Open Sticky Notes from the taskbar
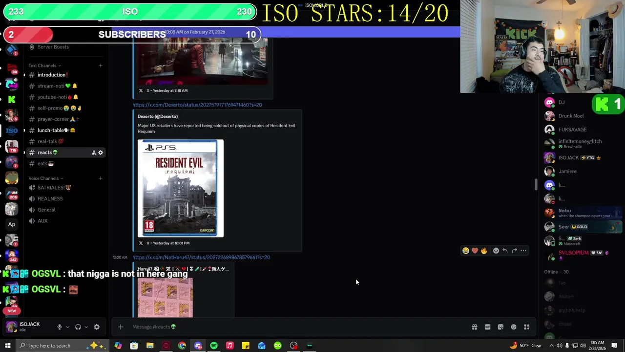The height and width of the screenshot is (352, 625). [246, 346]
